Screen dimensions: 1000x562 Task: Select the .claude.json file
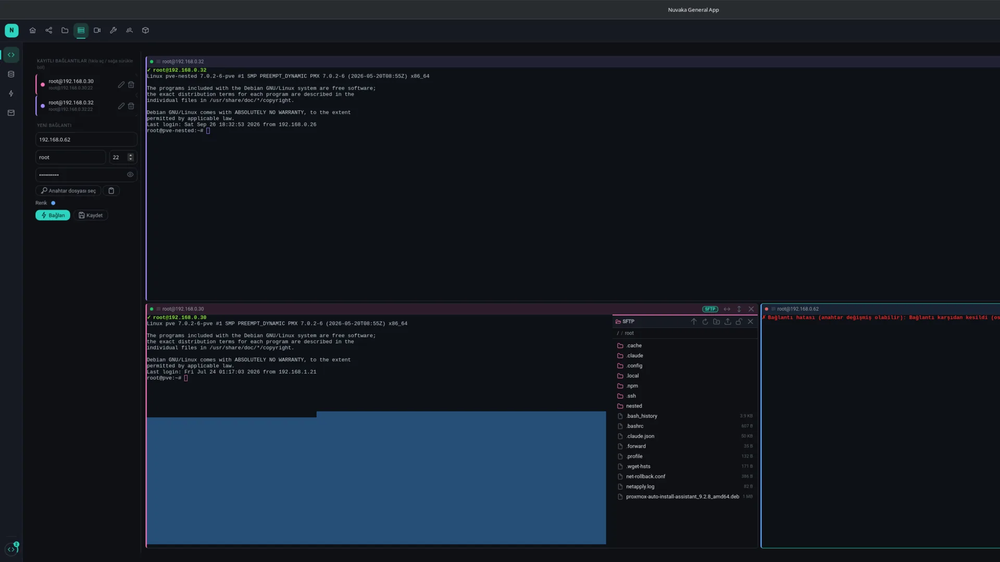[x=685, y=436]
